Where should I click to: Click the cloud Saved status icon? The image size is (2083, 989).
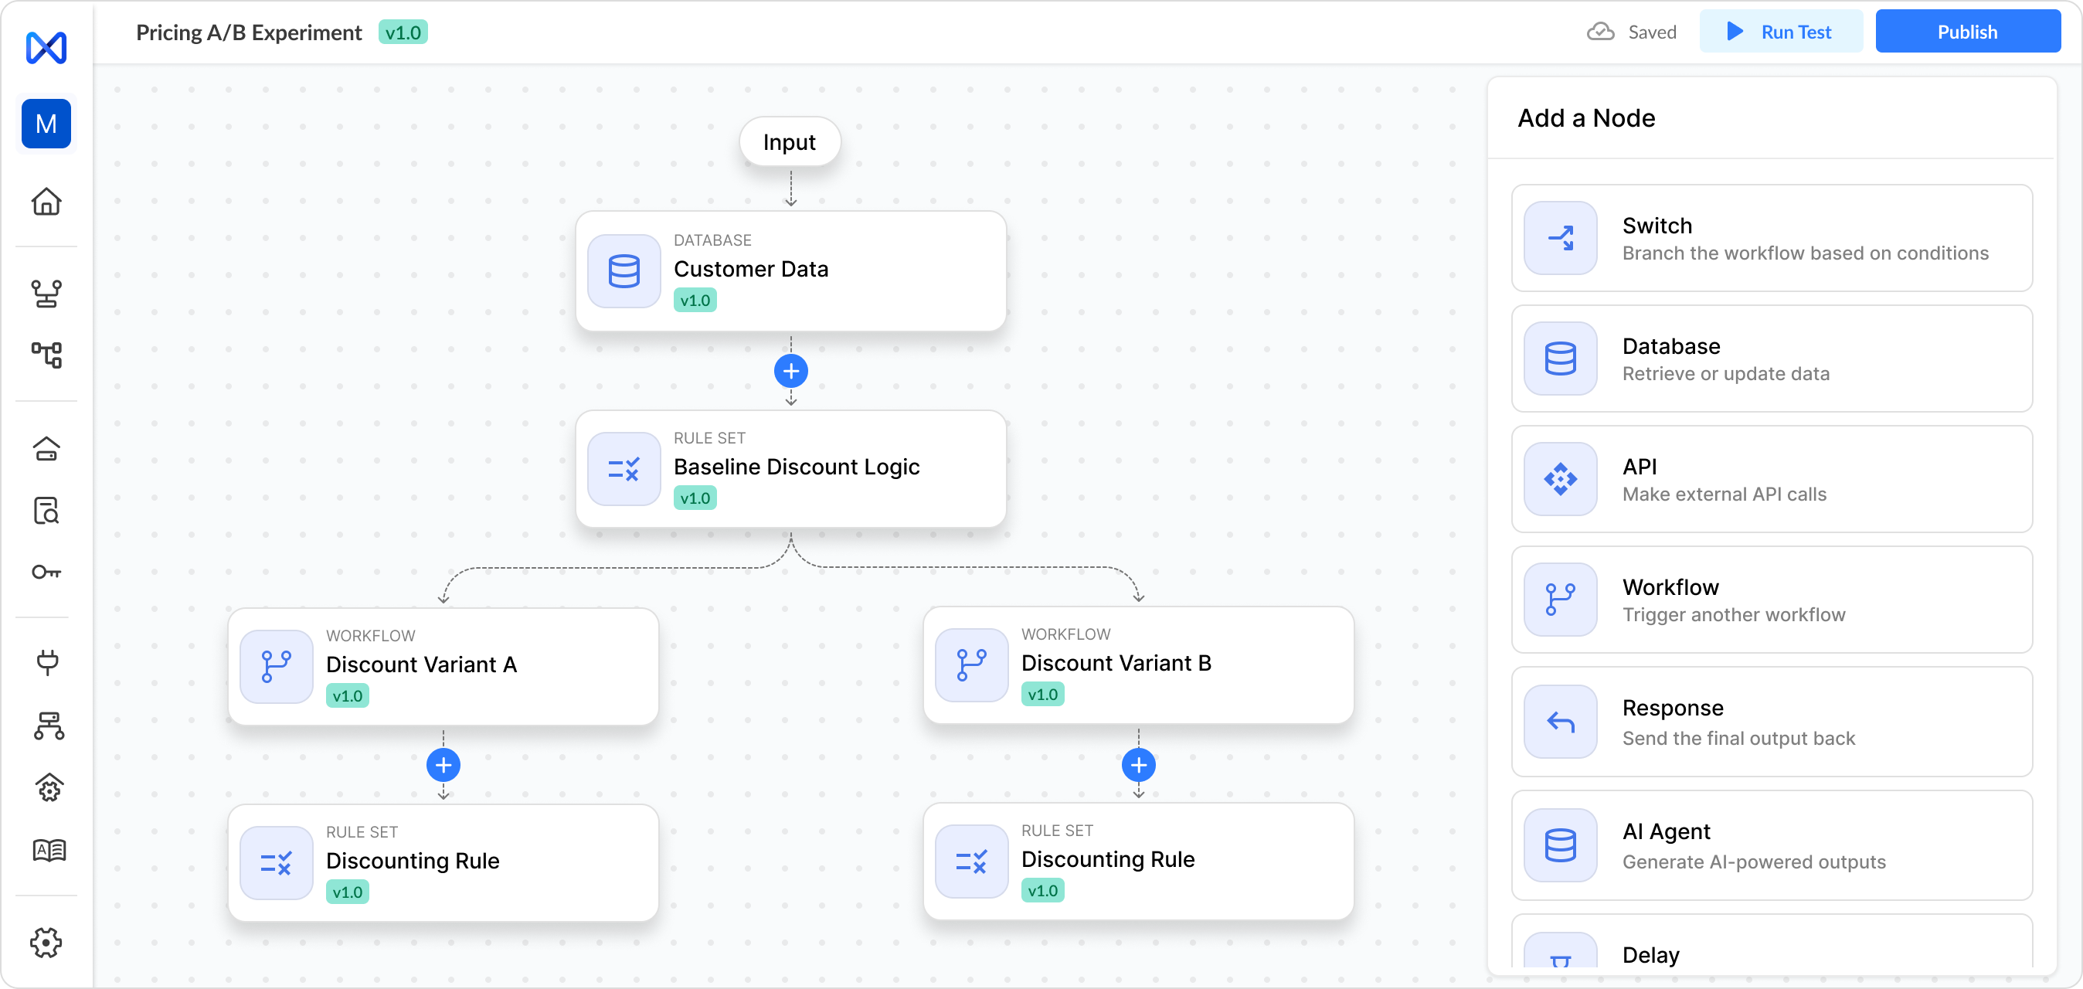coord(1600,32)
